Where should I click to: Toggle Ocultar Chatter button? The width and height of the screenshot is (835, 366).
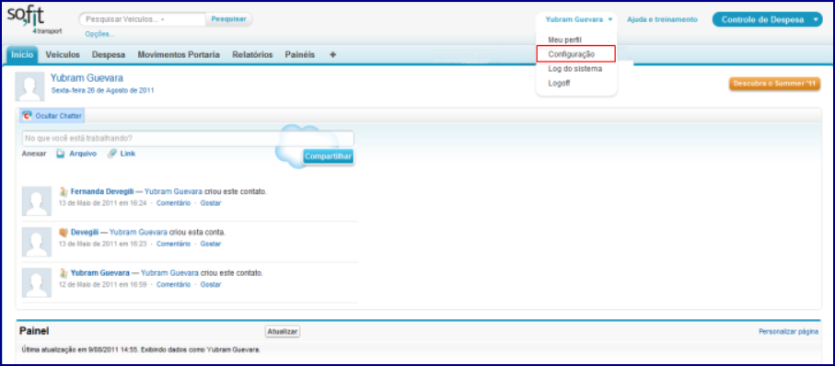coord(52,116)
